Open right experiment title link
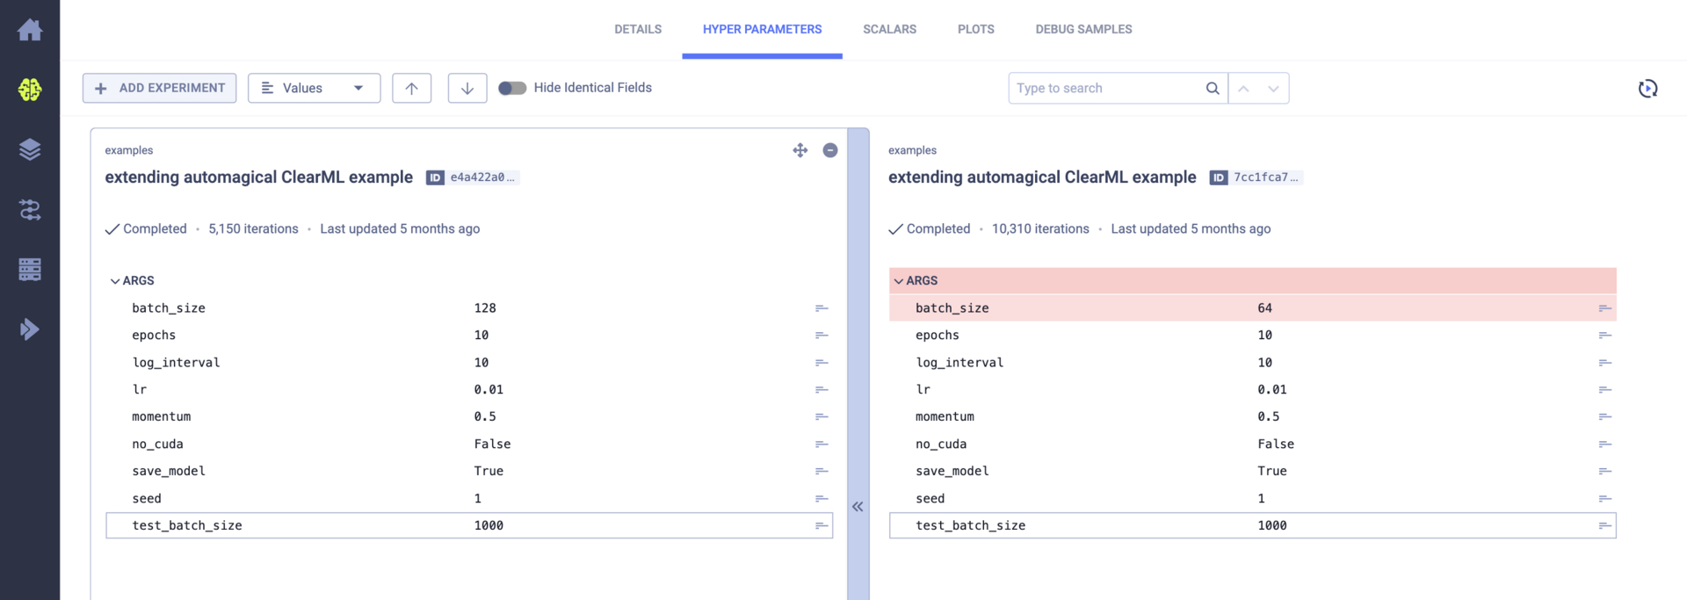The image size is (1687, 600). point(1042,177)
